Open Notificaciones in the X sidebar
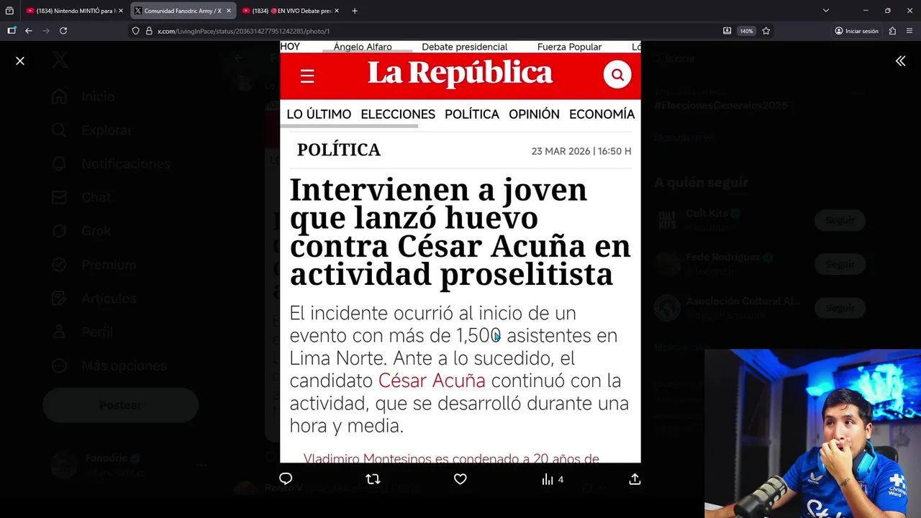Viewport: 921px width, 518px height. pyautogui.click(x=110, y=164)
